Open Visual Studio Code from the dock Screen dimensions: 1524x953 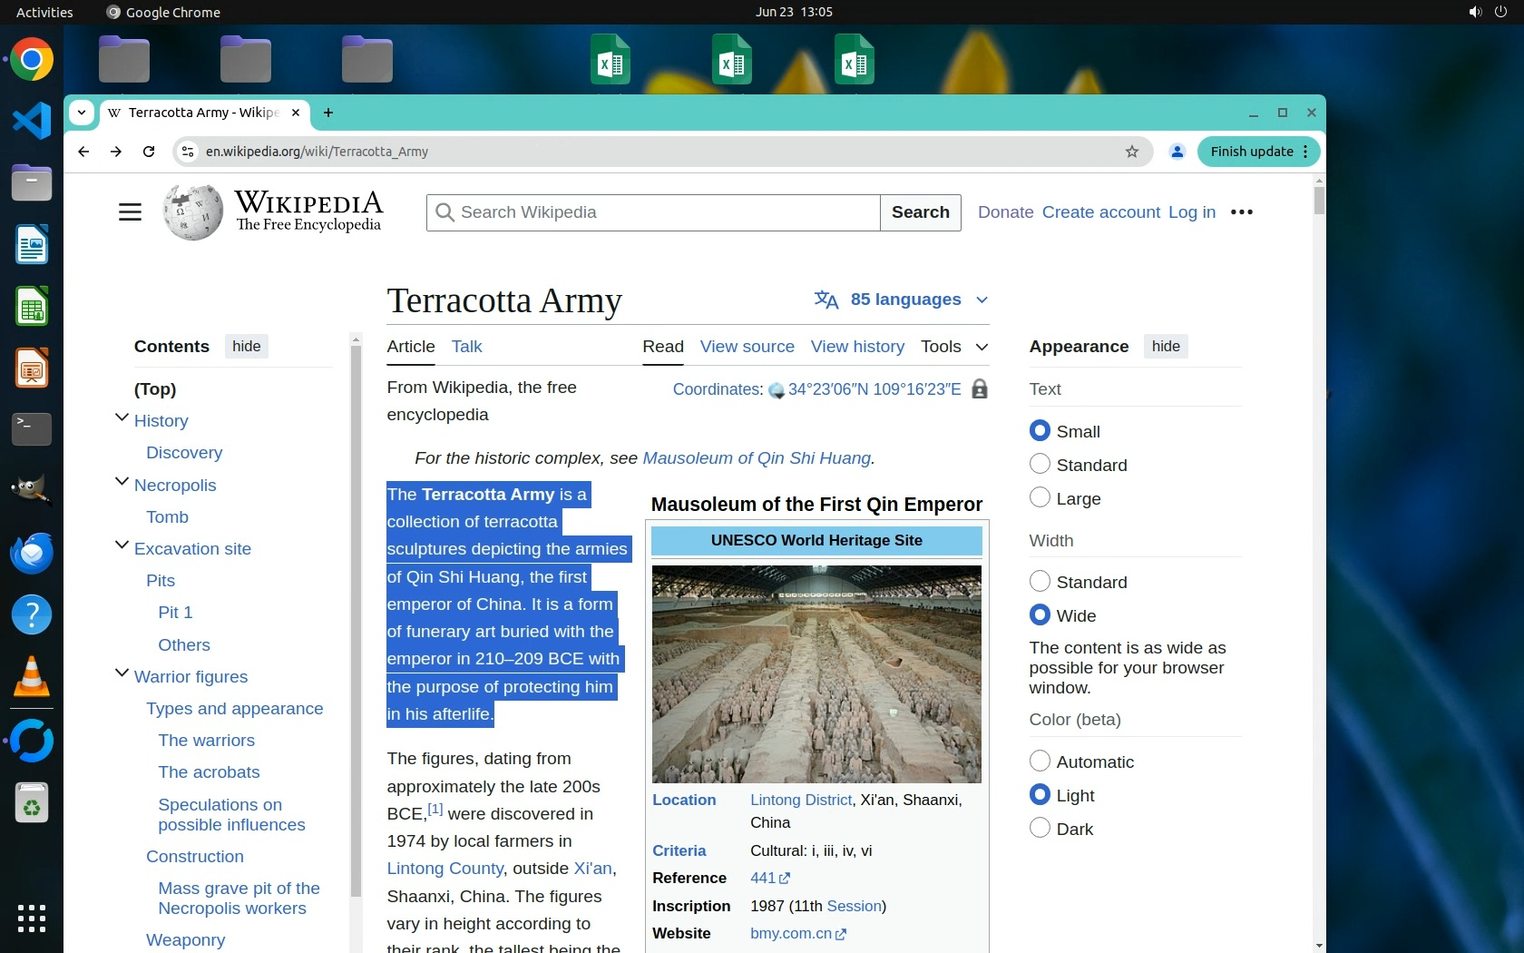pos(32,122)
